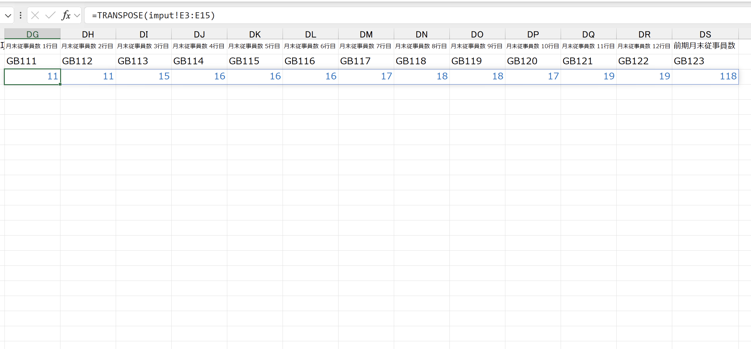Select cell with 月末従事員数 5行目 header
The height and width of the screenshot is (349, 751).
255,46
